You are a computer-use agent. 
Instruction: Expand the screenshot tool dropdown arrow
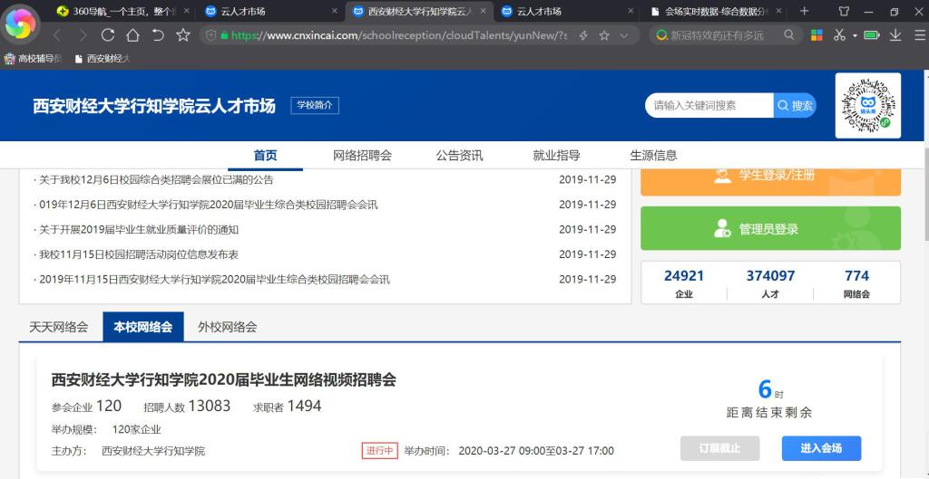pyautogui.click(x=855, y=36)
